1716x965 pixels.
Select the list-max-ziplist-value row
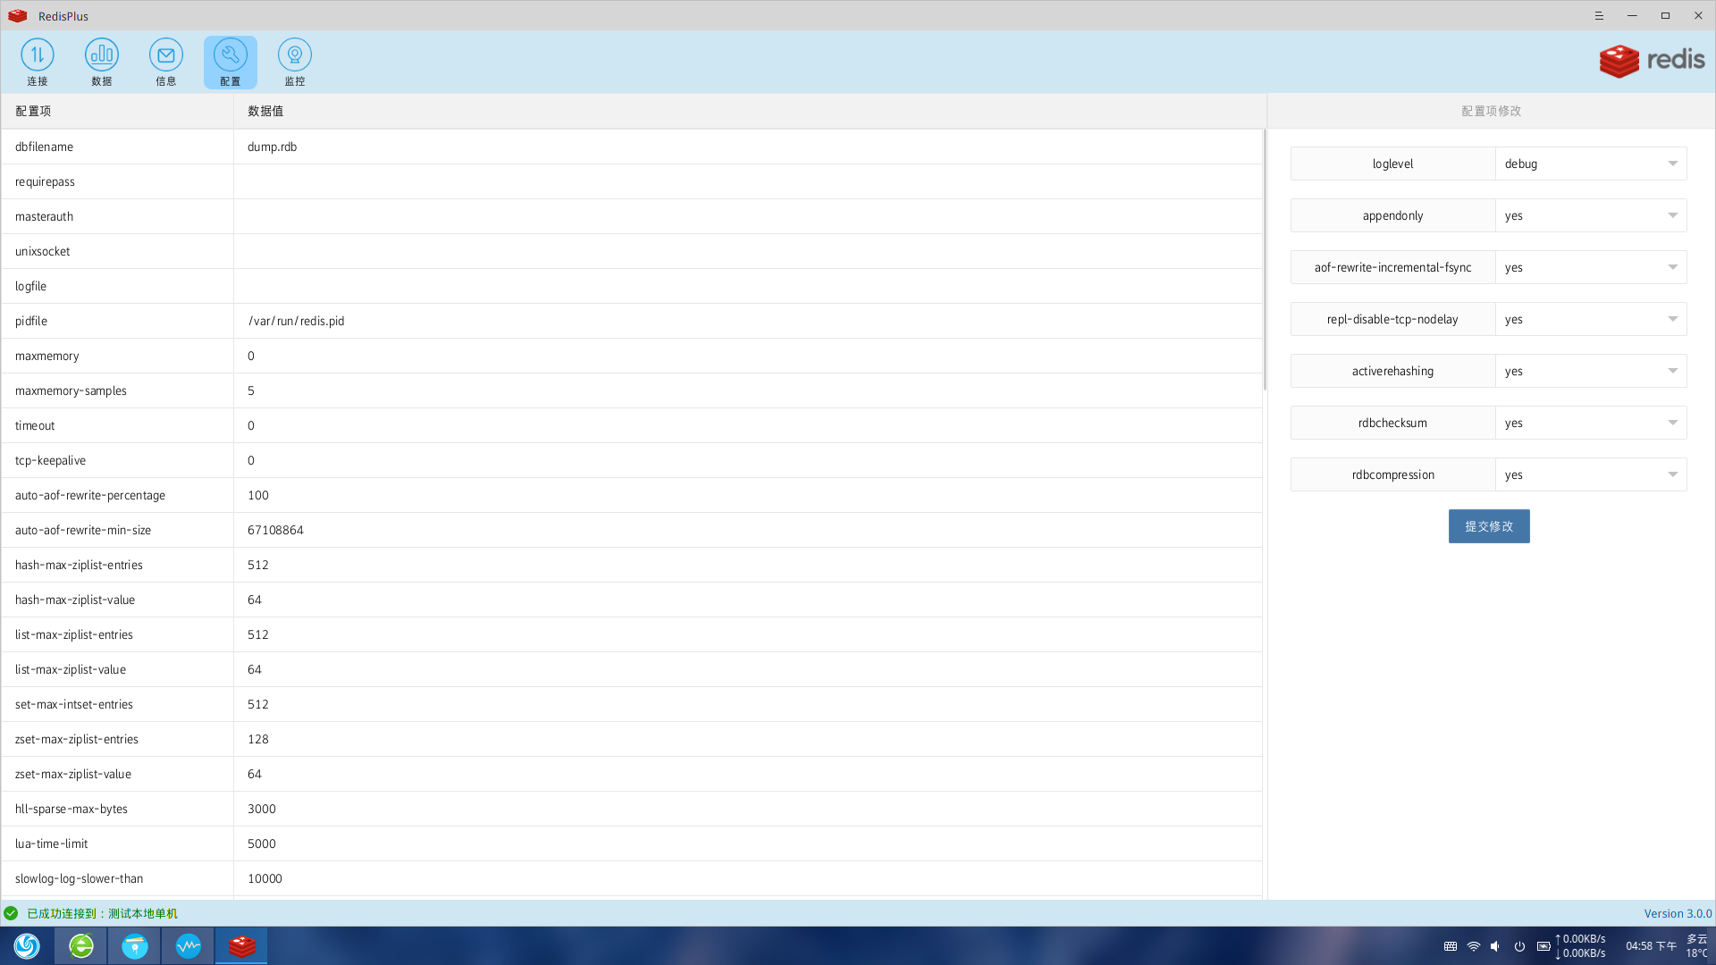pos(632,669)
